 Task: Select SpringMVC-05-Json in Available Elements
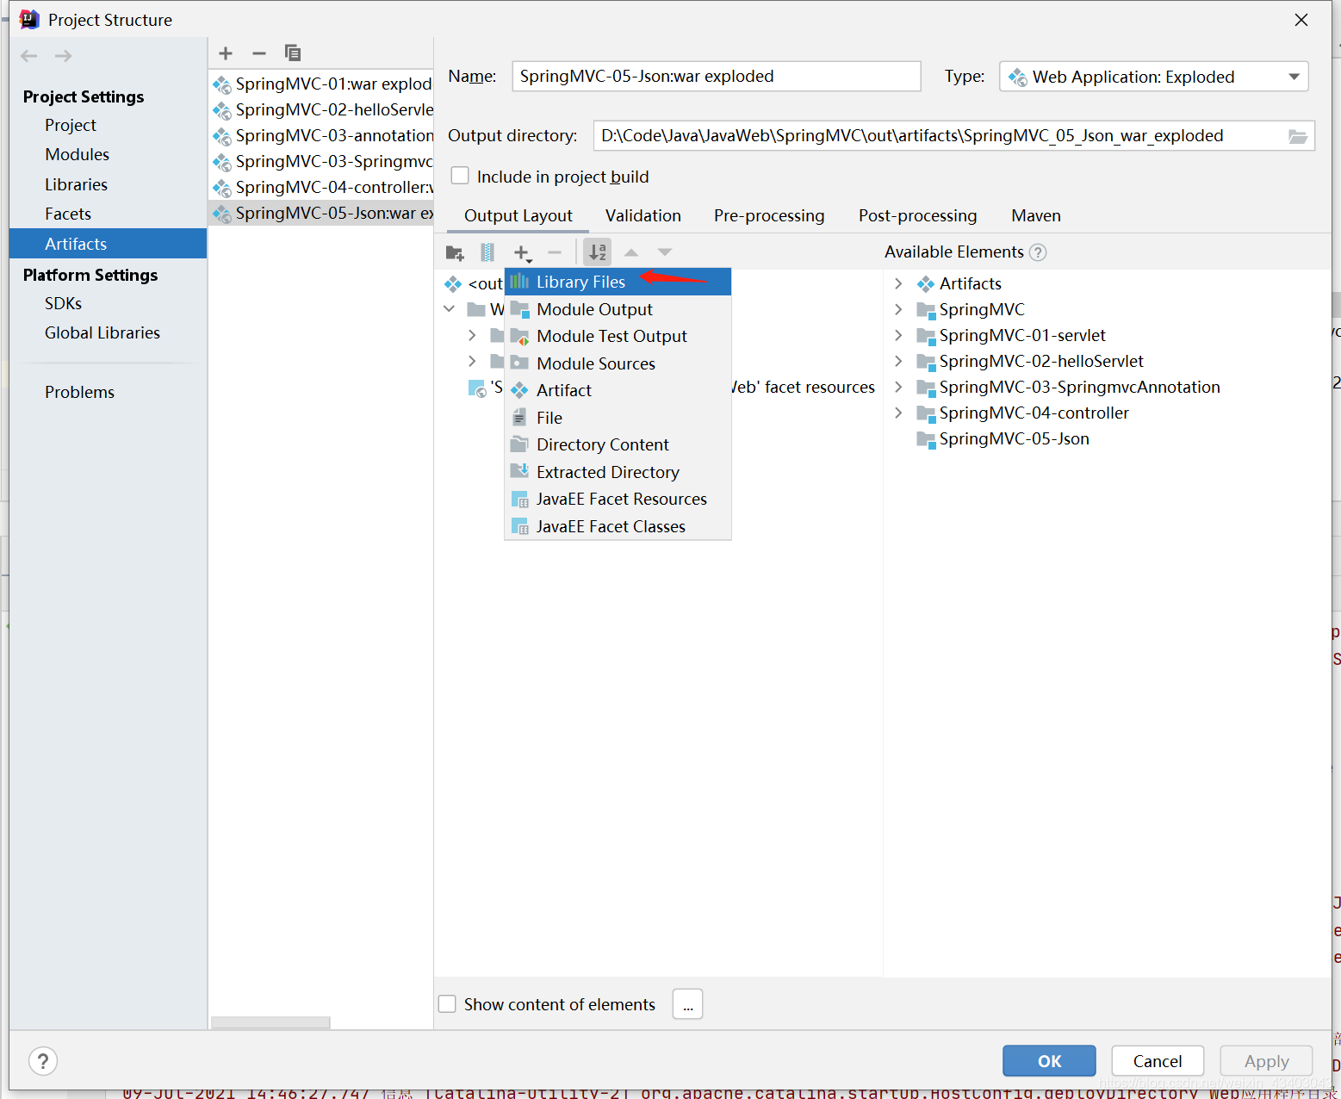pos(1014,438)
